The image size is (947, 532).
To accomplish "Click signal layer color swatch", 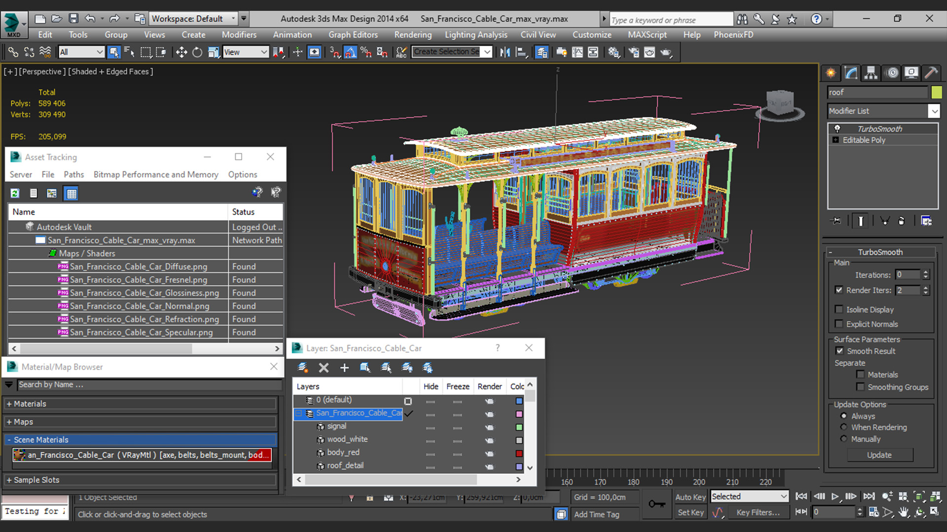I will pyautogui.click(x=519, y=427).
